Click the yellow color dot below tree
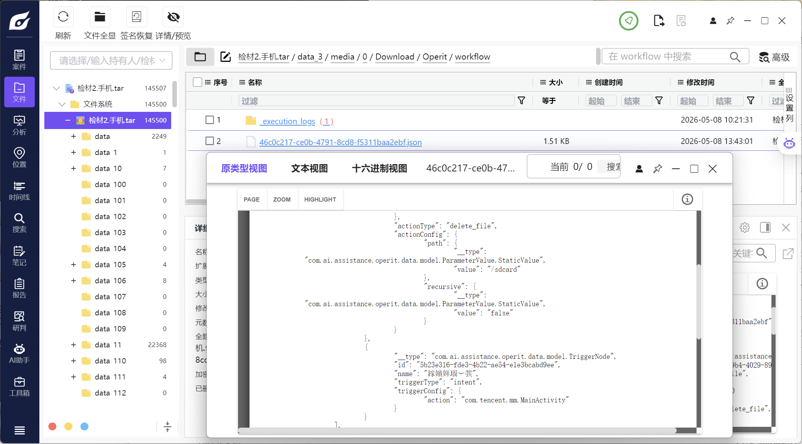Screen dimensions: 802x444 click(x=68, y=426)
